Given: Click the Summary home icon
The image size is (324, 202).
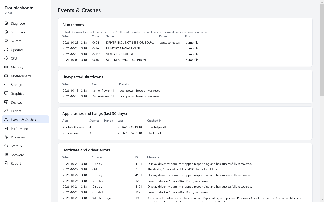Looking at the screenshot, I should pyautogui.click(x=6, y=32).
